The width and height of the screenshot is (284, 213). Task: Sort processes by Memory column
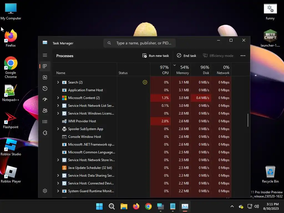click(181, 69)
